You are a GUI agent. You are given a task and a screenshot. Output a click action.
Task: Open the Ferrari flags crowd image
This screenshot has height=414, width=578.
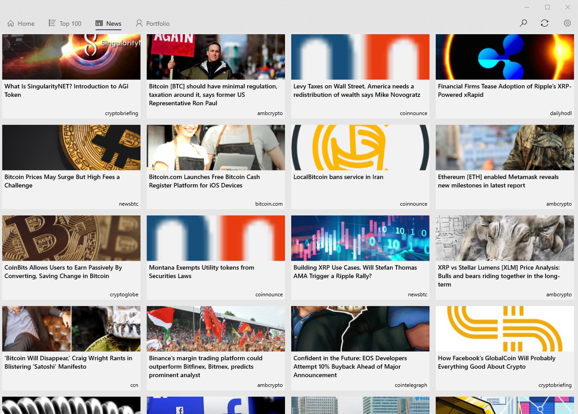click(216, 329)
